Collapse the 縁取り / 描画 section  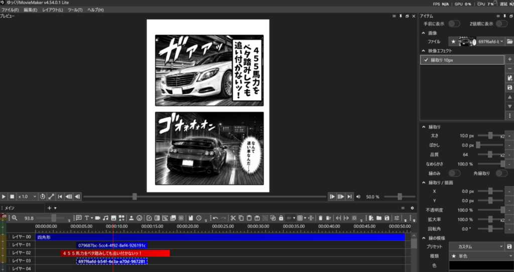423,183
